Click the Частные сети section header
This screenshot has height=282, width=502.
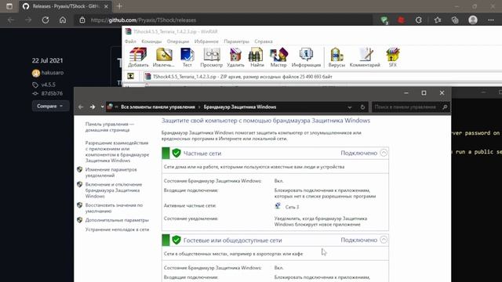[275, 154]
